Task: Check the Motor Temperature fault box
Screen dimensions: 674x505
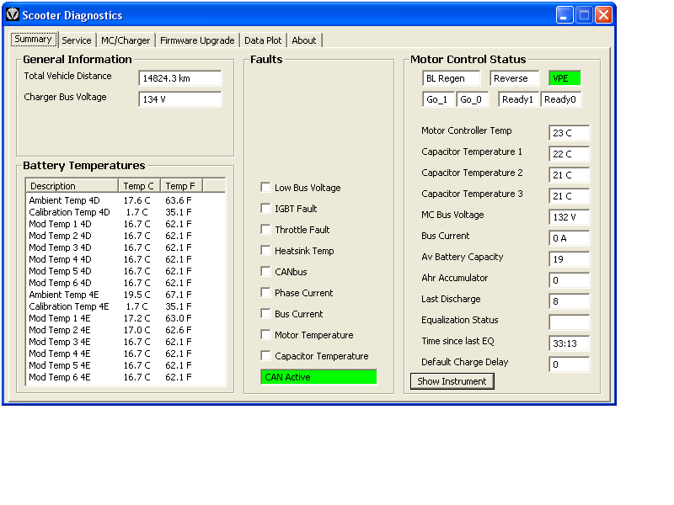Action: 265,334
